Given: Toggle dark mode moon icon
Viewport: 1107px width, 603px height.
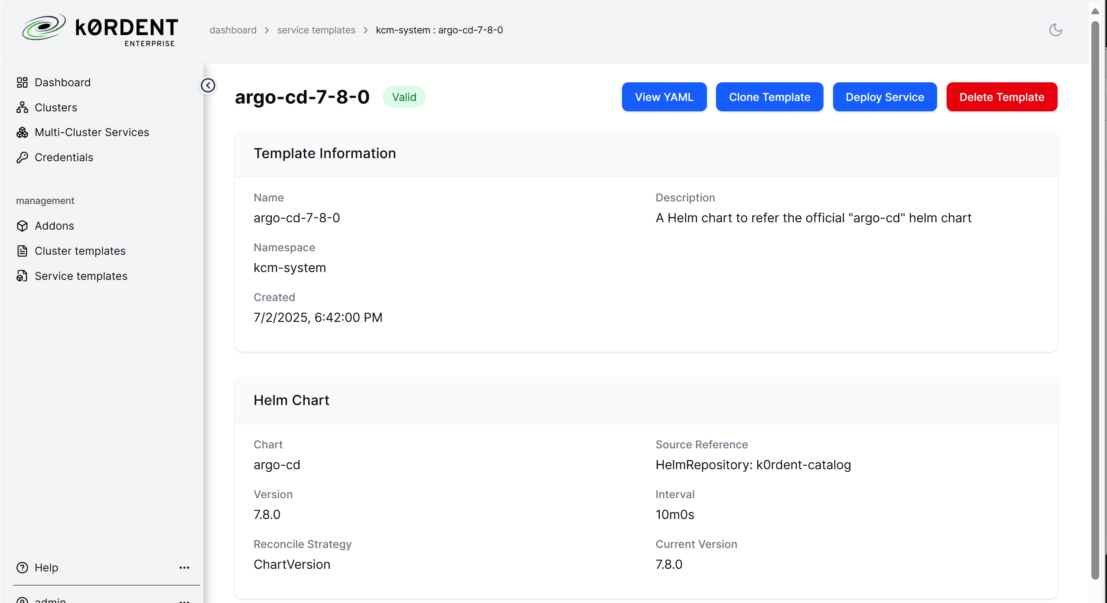Looking at the screenshot, I should click(1055, 30).
